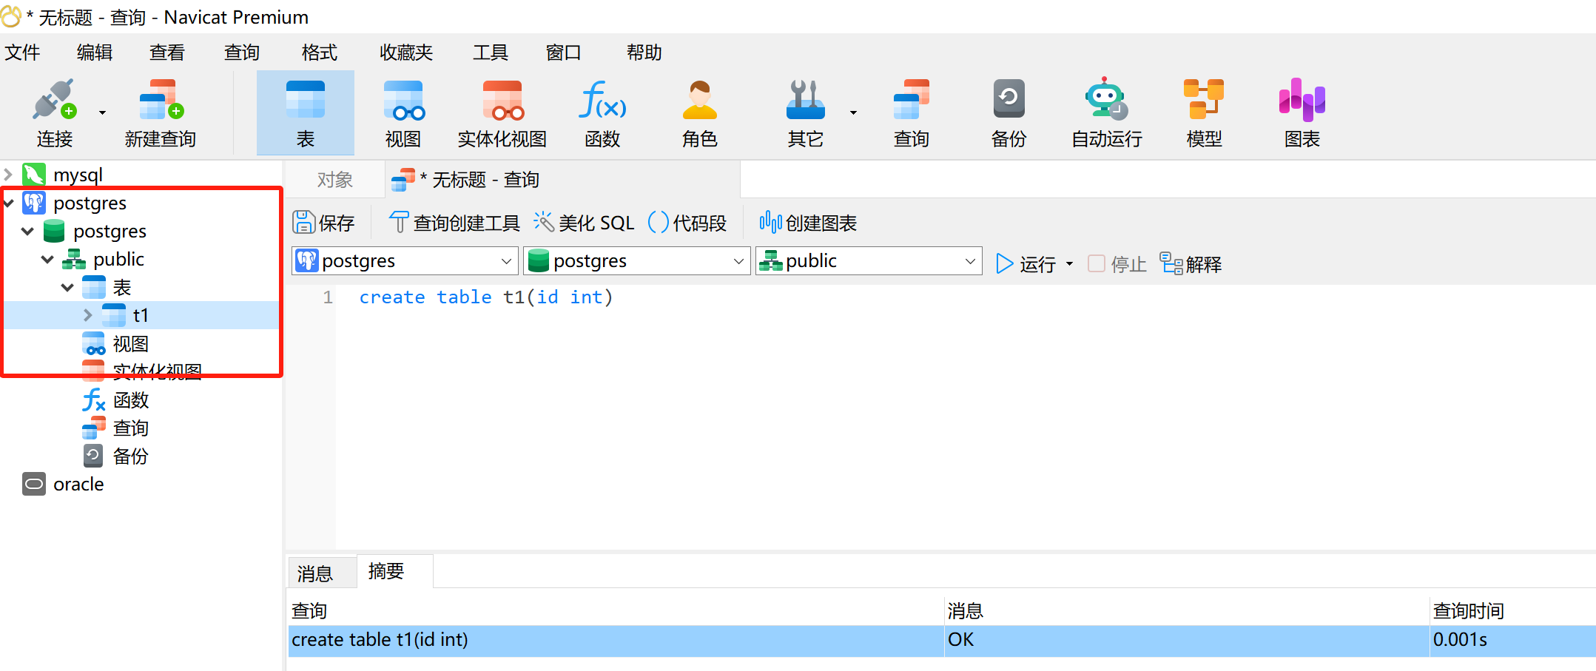
Task: Select the mysql connection in tree
Action: pos(78,175)
